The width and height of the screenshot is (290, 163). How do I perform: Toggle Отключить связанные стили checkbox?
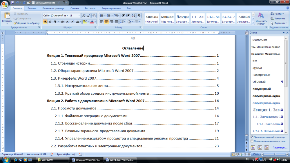(252, 141)
